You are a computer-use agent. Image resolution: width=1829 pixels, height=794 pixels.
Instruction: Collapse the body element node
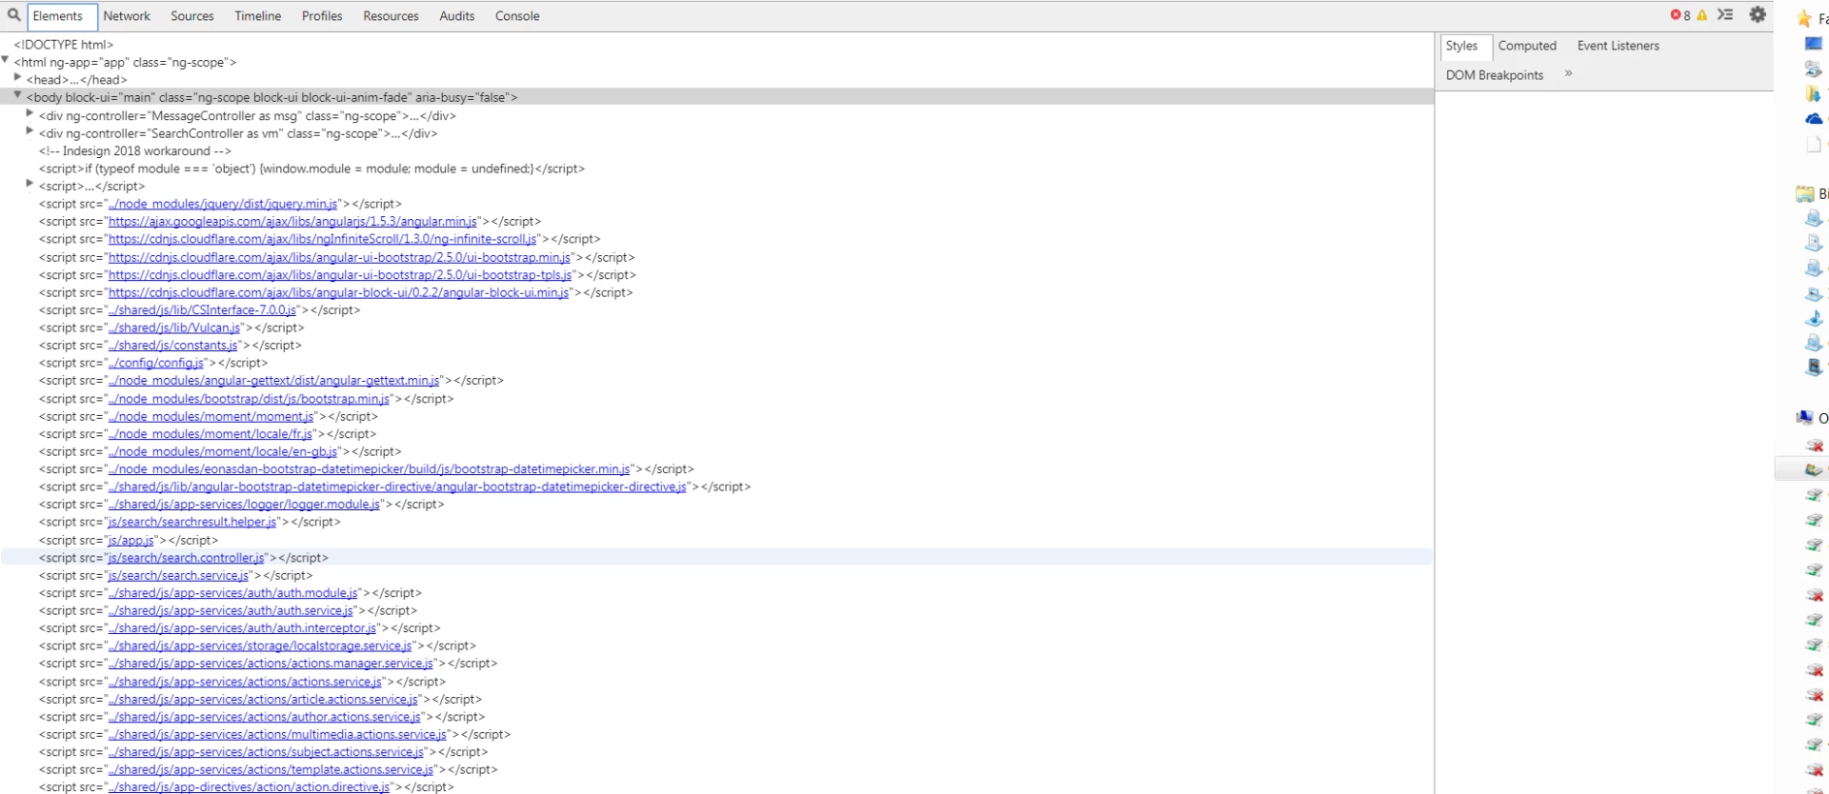click(18, 95)
